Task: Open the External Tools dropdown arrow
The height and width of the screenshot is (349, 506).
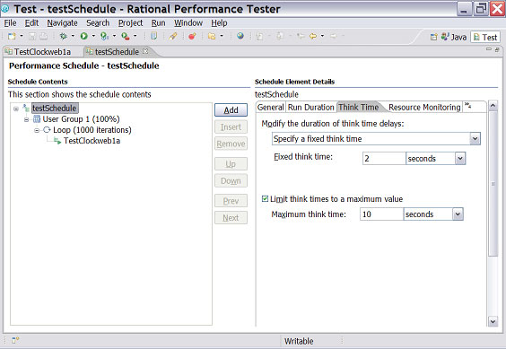Action: (135, 36)
